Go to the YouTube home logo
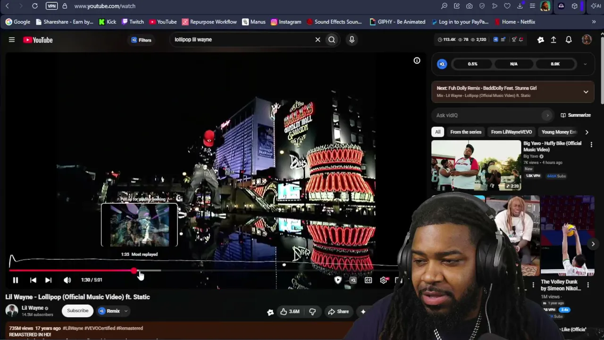Image resolution: width=604 pixels, height=340 pixels. pyautogui.click(x=38, y=40)
